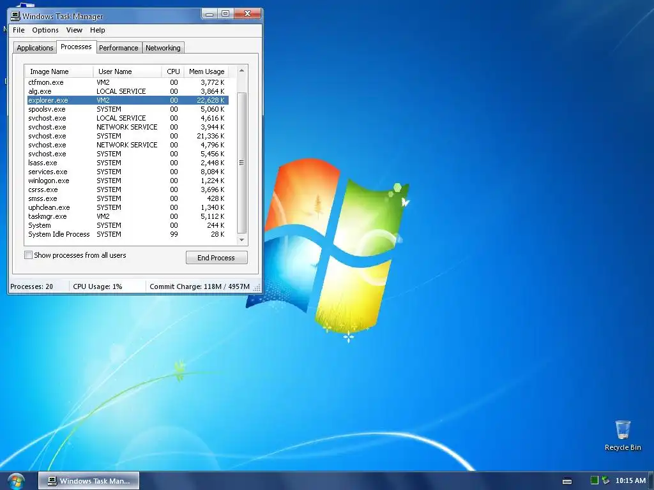This screenshot has width=654, height=490.
Task: Click the Task Manager title bar icon
Action: (15, 16)
